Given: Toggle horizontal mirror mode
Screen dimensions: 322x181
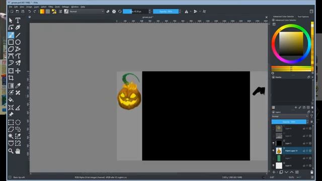Looking at the screenshot, I should 186,12.
